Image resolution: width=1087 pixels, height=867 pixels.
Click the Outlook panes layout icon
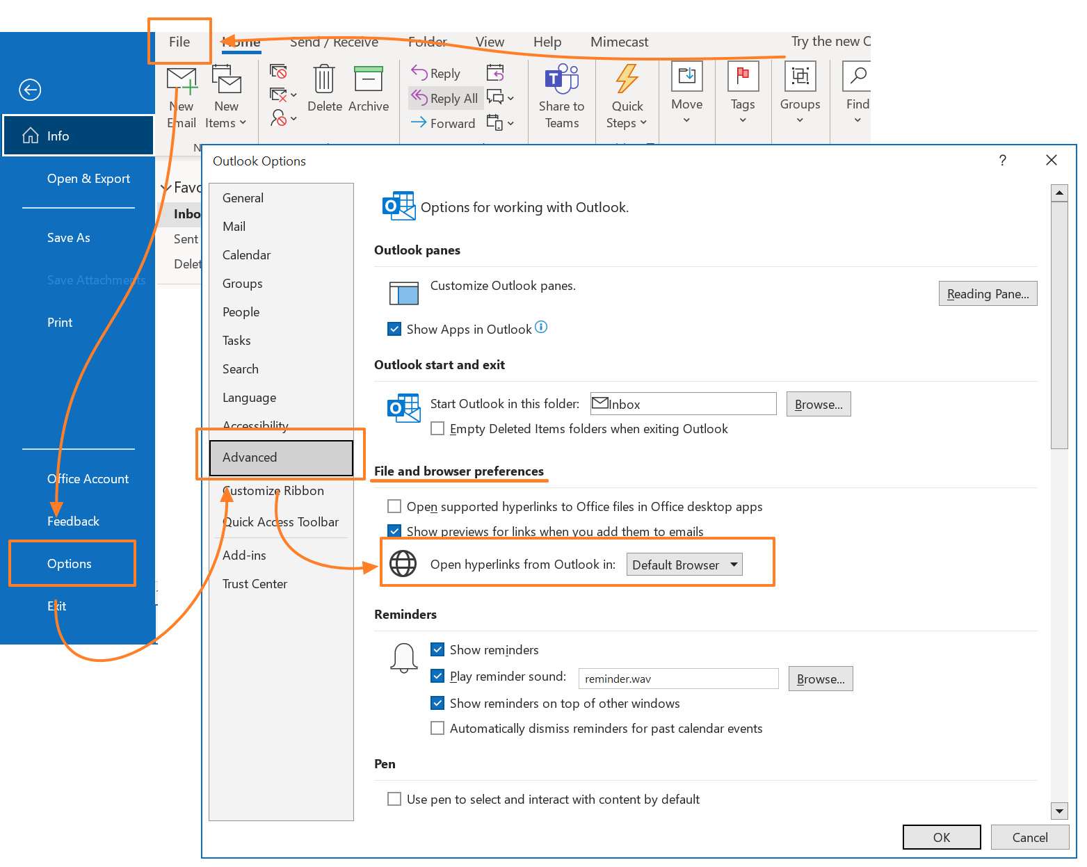click(403, 293)
